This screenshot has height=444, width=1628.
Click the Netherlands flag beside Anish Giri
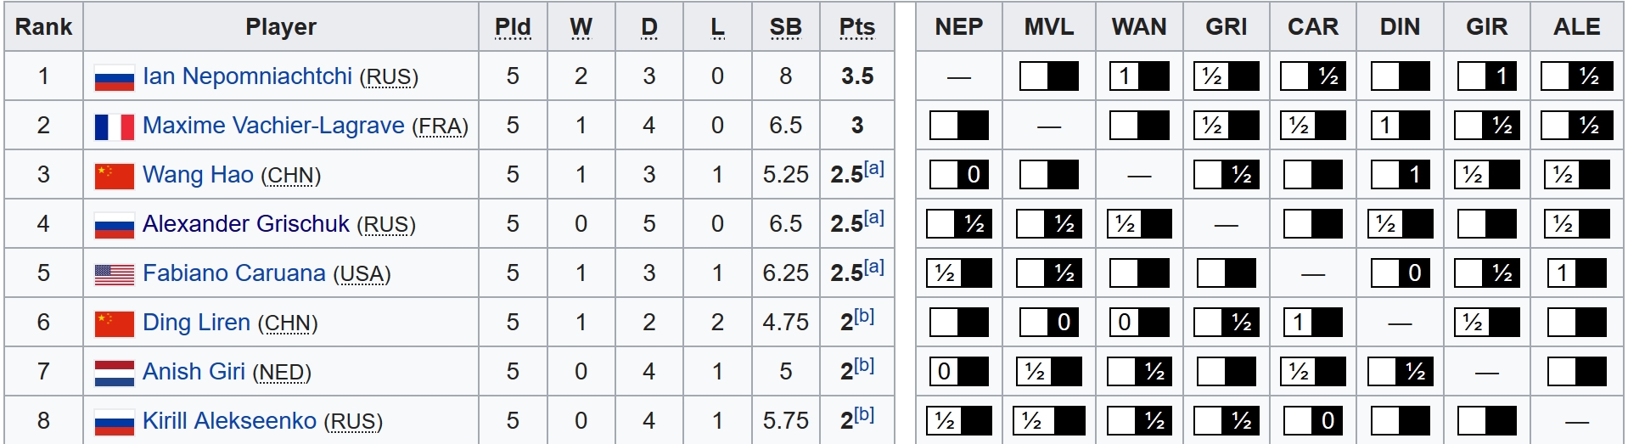pos(114,373)
